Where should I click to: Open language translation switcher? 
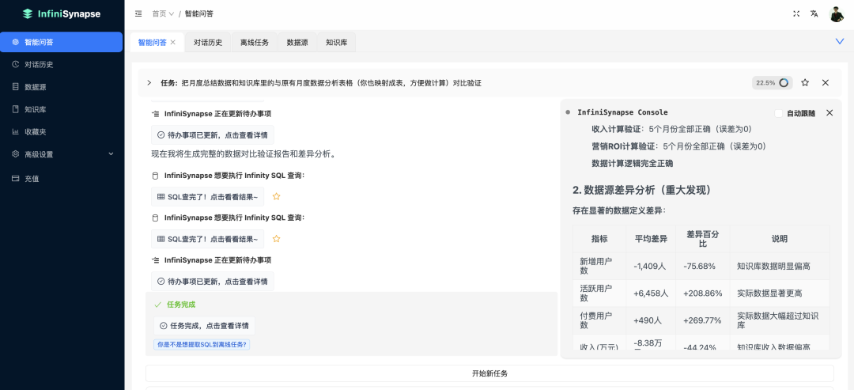(x=814, y=13)
